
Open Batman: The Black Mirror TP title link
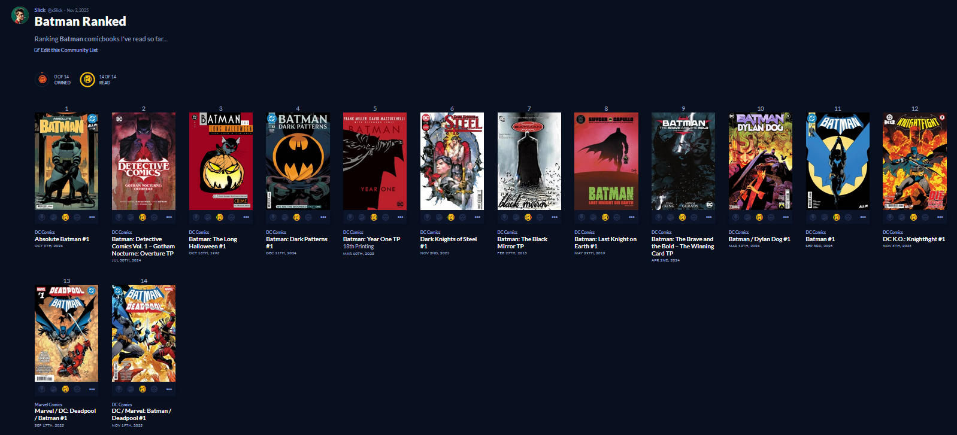(522, 242)
